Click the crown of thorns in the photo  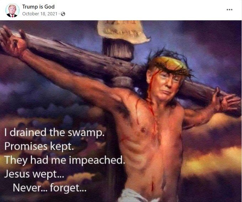(170, 65)
